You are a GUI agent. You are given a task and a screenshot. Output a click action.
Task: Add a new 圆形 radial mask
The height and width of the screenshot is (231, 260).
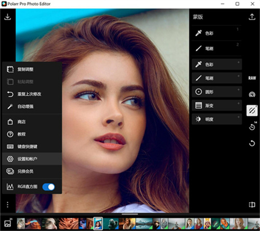tap(217, 92)
